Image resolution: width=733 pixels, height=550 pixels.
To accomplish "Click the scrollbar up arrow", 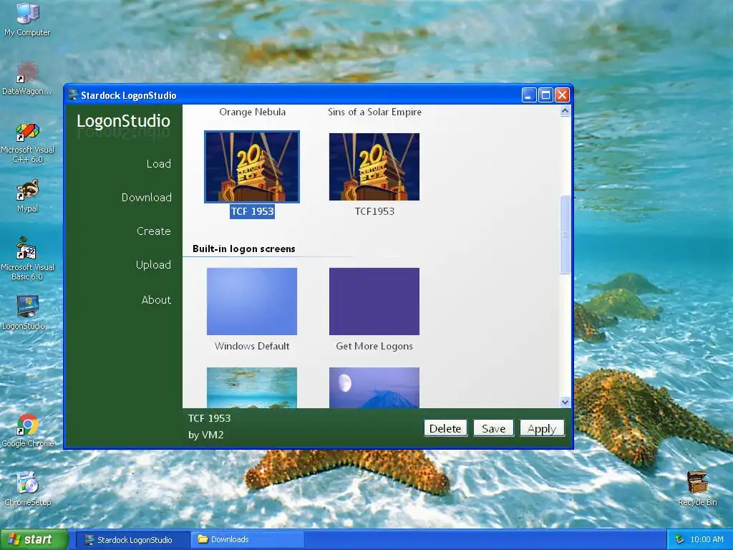I will [x=565, y=111].
